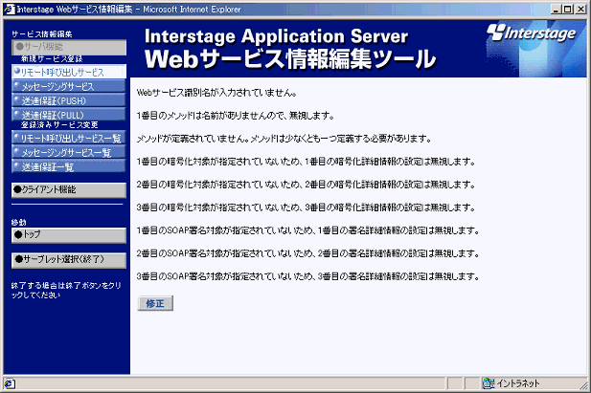The image size is (591, 393).
Task: Click 1番目のSOAP署名対象 warning message
Action: (307, 230)
